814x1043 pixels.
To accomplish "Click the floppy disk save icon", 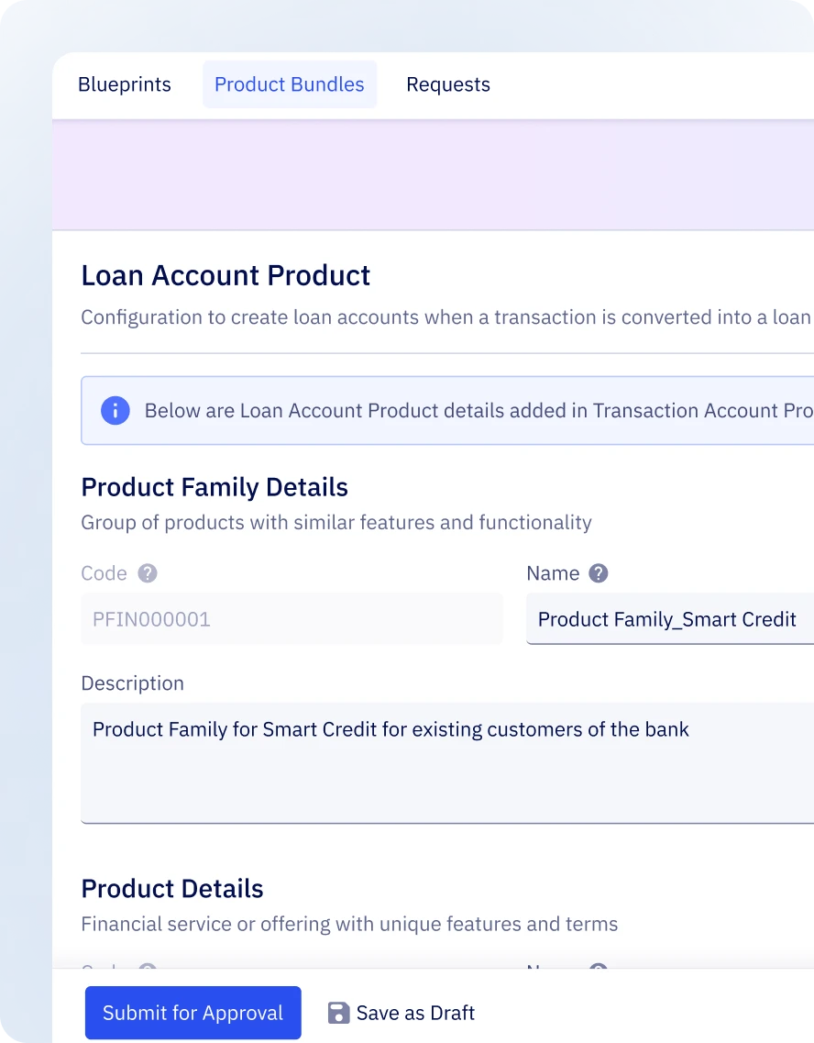I will [x=338, y=1013].
